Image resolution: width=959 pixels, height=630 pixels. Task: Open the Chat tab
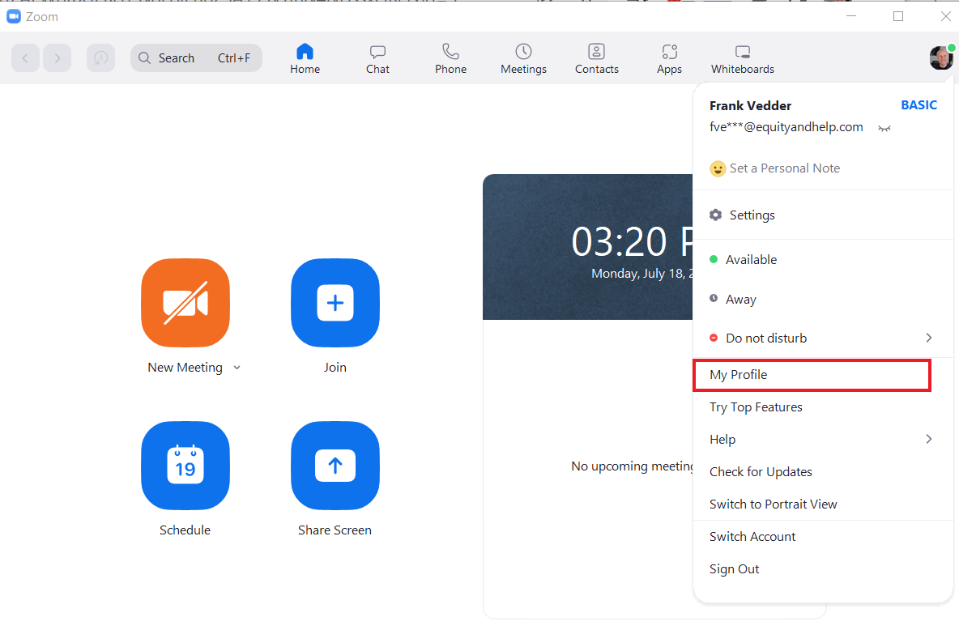point(377,59)
